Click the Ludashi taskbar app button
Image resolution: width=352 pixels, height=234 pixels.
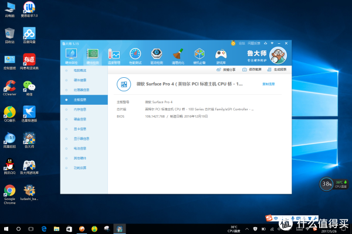coord(120,229)
